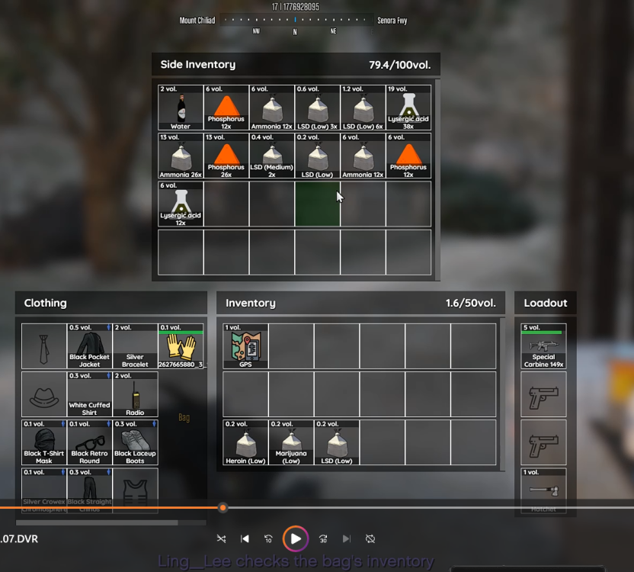Click the 79.4/100vol. capacity text
The image size is (634, 572).
(x=399, y=65)
